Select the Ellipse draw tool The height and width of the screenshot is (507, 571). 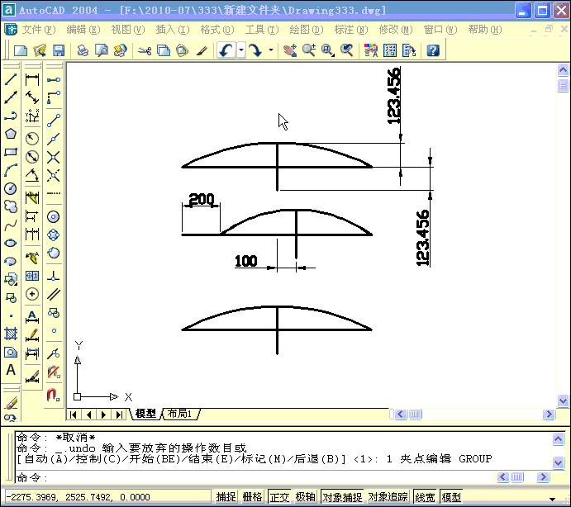[11, 243]
